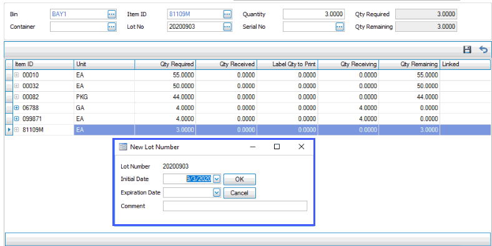Click the Qty Required column header
Viewport: 492px width, 246px height.
click(165, 64)
